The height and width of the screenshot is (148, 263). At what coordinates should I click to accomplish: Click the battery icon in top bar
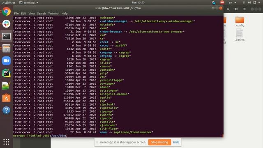point(255,2)
